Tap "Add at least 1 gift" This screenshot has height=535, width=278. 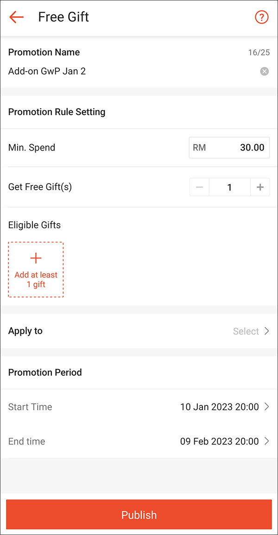(x=36, y=279)
